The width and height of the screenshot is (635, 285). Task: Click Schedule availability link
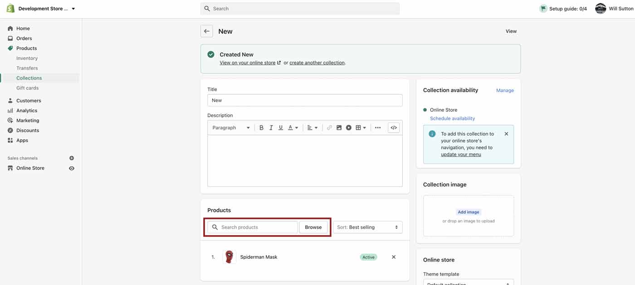point(452,119)
